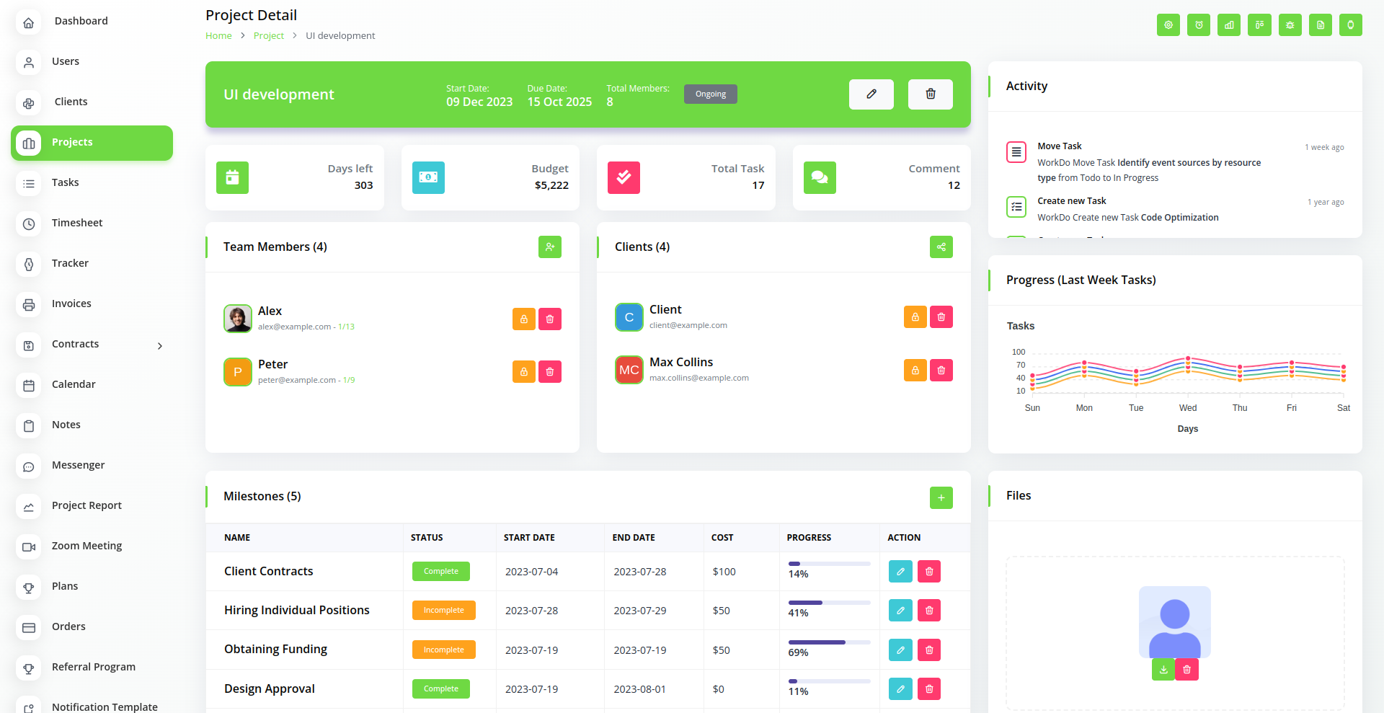Viewport: 1384px width, 713px height.
Task: Delete the UI development project via trash
Action: pyautogui.click(x=930, y=94)
